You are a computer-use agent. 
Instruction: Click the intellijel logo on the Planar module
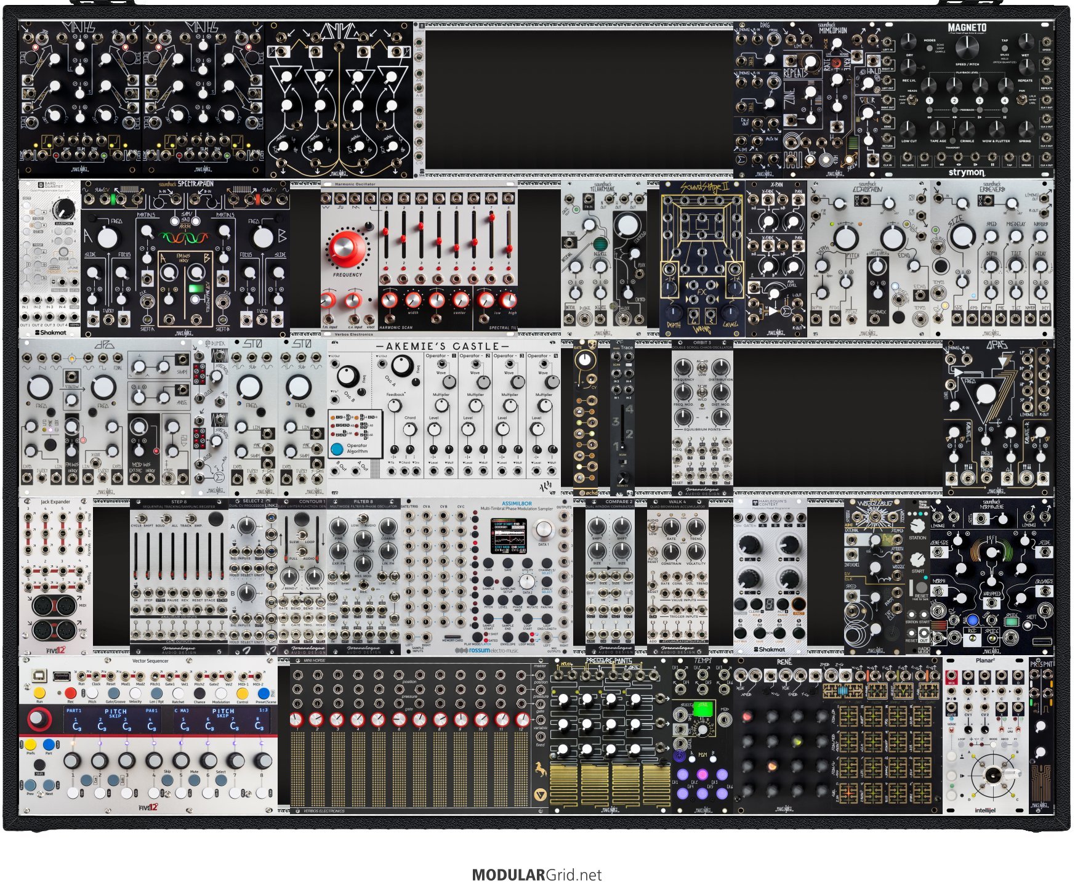[x=984, y=810]
